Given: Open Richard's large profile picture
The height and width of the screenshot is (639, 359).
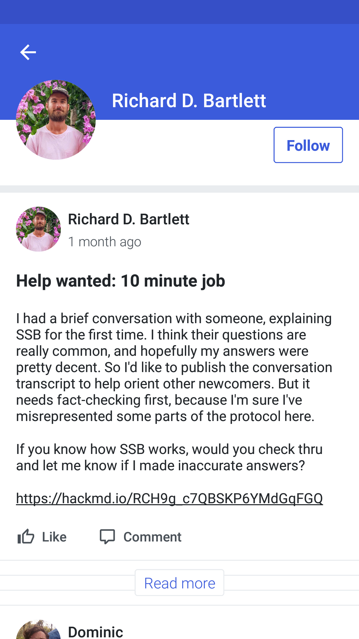Looking at the screenshot, I should coord(56,120).
